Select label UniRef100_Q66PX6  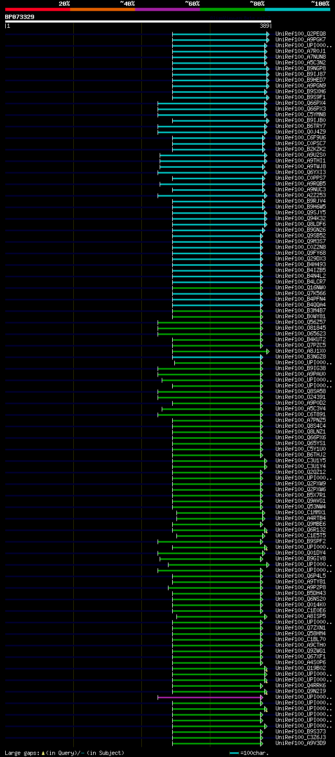300,437
